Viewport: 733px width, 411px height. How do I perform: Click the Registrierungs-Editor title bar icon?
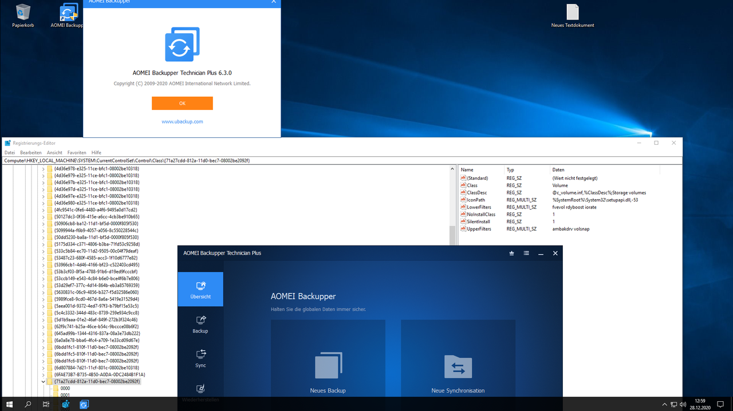tap(7, 143)
